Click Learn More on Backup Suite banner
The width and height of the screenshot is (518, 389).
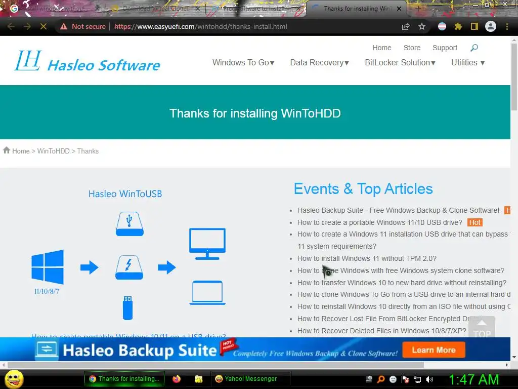pyautogui.click(x=434, y=350)
